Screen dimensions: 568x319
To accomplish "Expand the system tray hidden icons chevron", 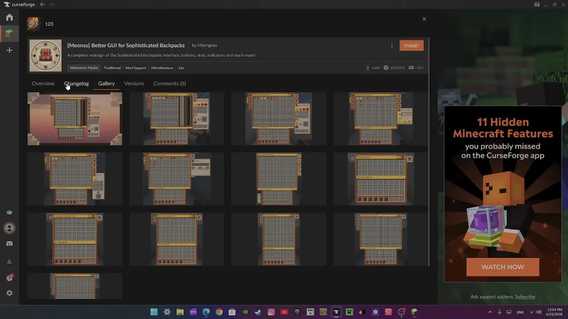I will (x=490, y=312).
